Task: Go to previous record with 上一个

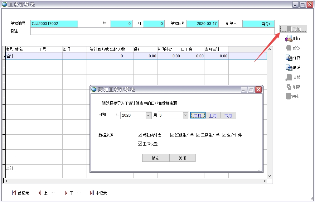Action: [x=46, y=193]
